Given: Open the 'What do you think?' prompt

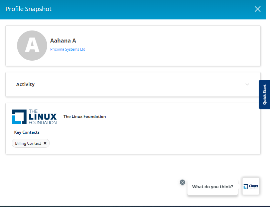Looking at the screenshot, I should point(213,187).
